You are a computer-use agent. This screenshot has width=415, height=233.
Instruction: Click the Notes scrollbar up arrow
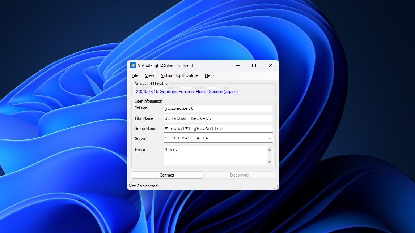coord(270,150)
